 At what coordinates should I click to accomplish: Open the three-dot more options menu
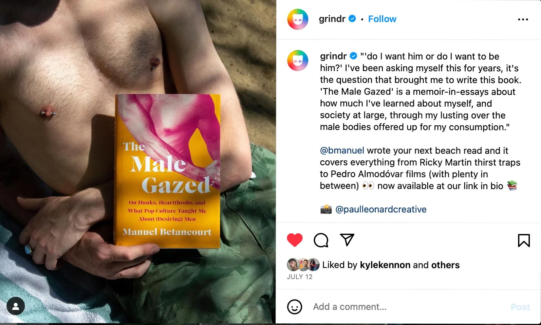click(523, 19)
